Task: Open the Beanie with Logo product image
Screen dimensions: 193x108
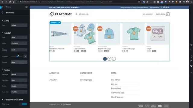Action: tap(109, 34)
